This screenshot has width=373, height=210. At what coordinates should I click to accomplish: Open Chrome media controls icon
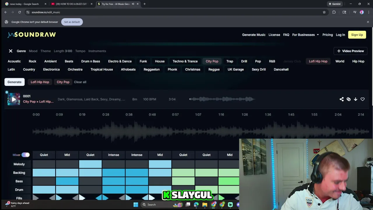355,12
